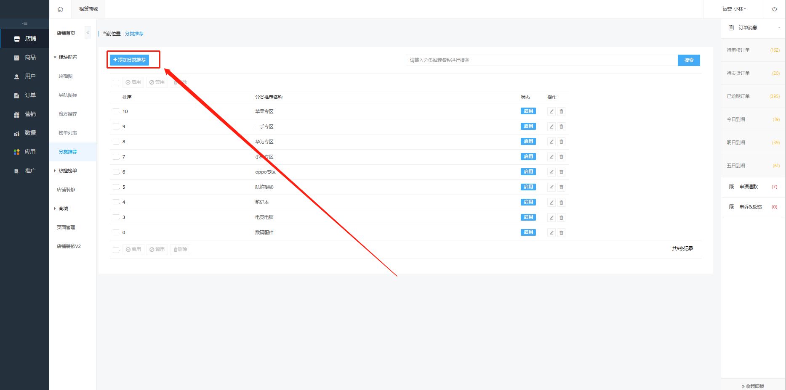Check the 苹果专区 row checkbox
Viewport: 786px width, 390px height.
tap(116, 111)
